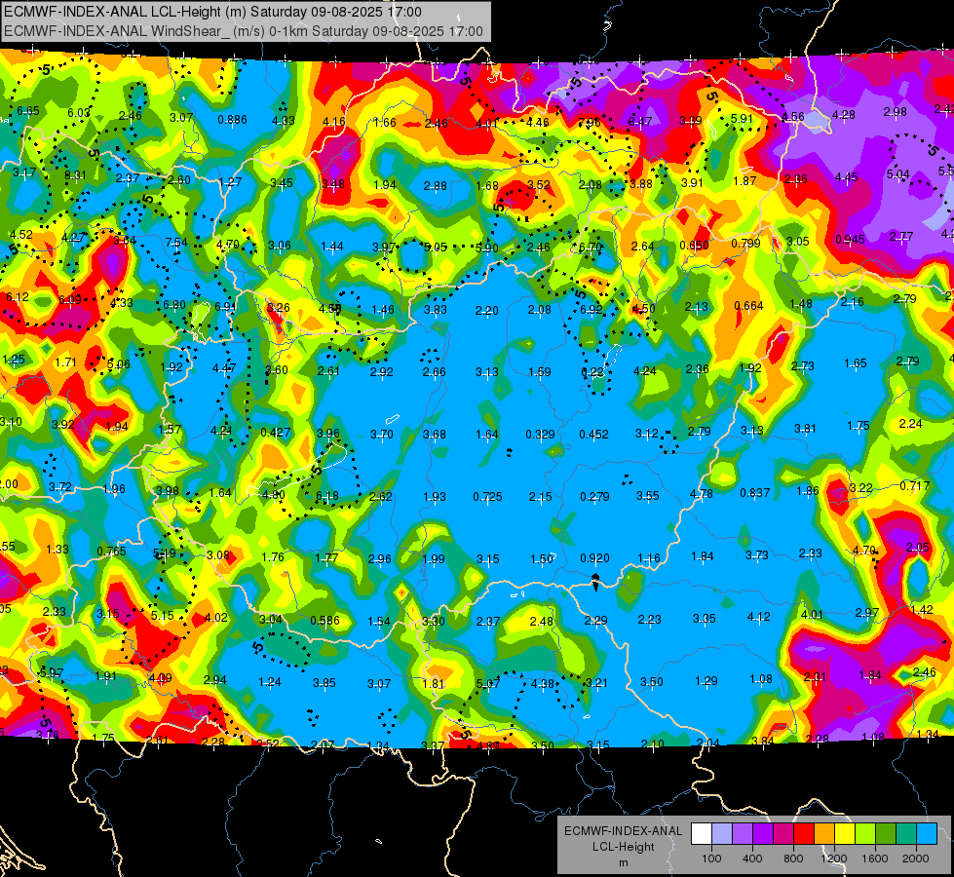Click the wind shear value 6.80
The height and width of the screenshot is (877, 954).
[174, 305]
